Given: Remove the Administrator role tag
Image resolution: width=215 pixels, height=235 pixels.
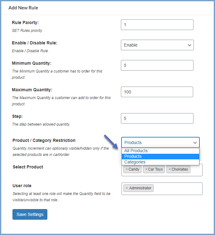Looking at the screenshot, I should [x=127, y=188].
